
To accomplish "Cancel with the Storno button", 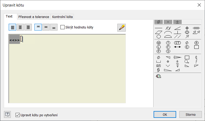I will (x=191, y=114).
